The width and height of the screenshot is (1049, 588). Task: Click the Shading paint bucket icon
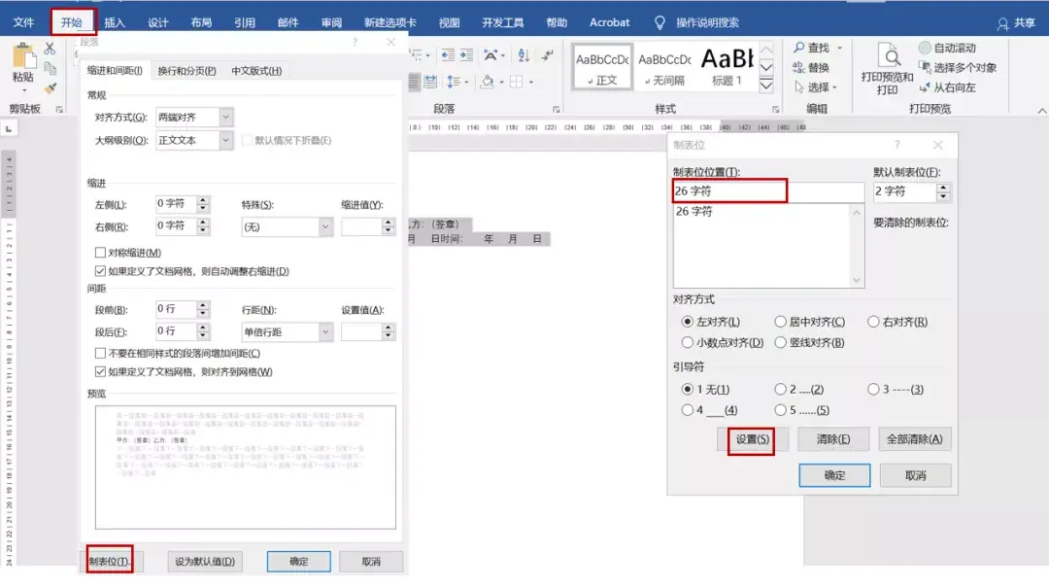coord(487,82)
